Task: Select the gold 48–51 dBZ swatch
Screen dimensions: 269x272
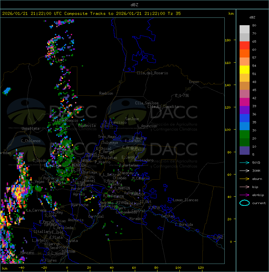Action: [x=244, y=78]
